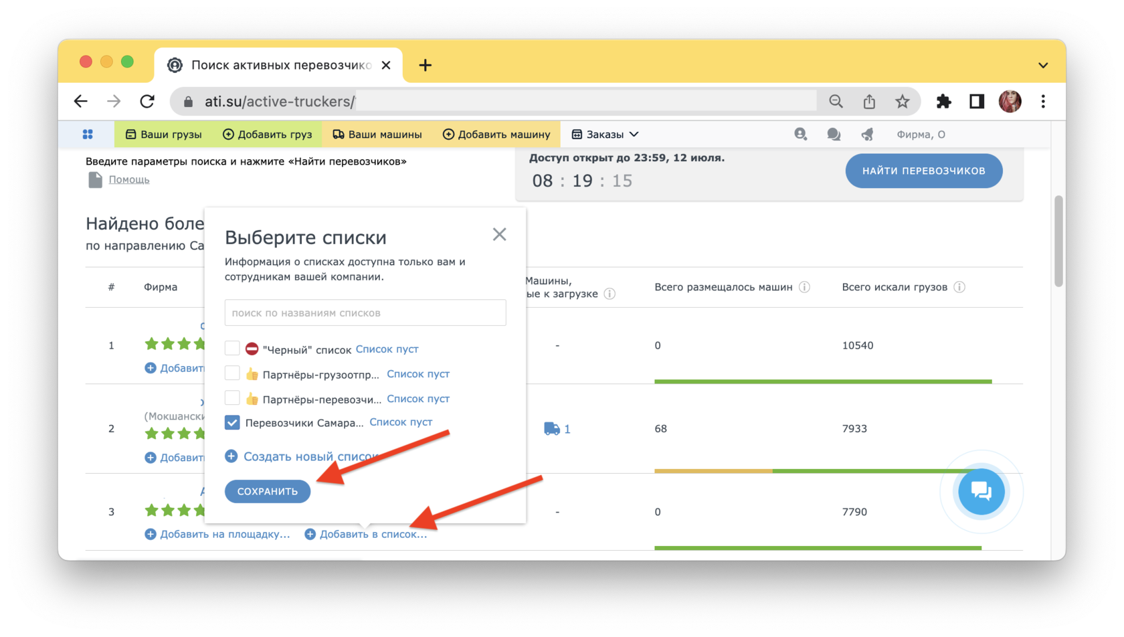
Task: Click the Добавить link in row 1
Action: [175, 368]
